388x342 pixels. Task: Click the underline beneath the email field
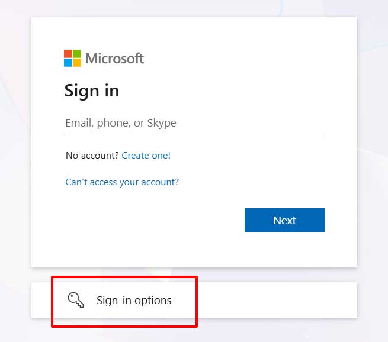pyautogui.click(x=194, y=135)
